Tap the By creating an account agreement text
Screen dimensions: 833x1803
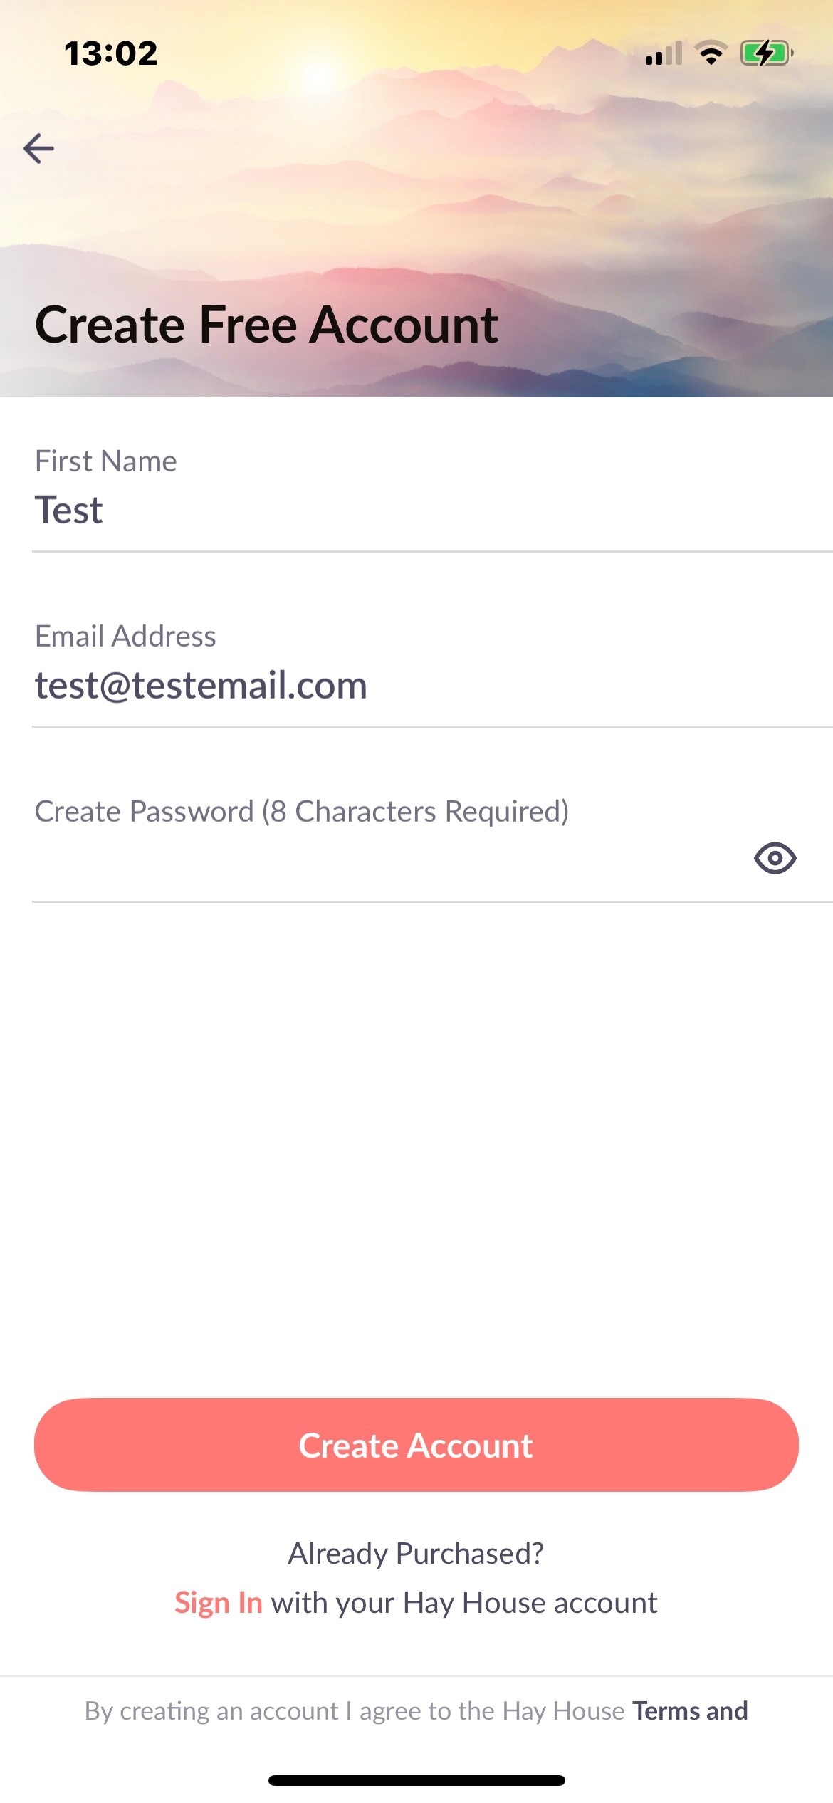click(354, 1710)
